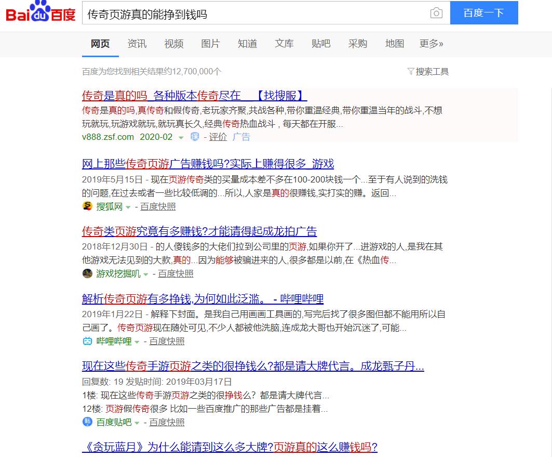Click the Bilibili icon under the Bilibili result
The width and height of the screenshot is (552, 457).
click(87, 342)
